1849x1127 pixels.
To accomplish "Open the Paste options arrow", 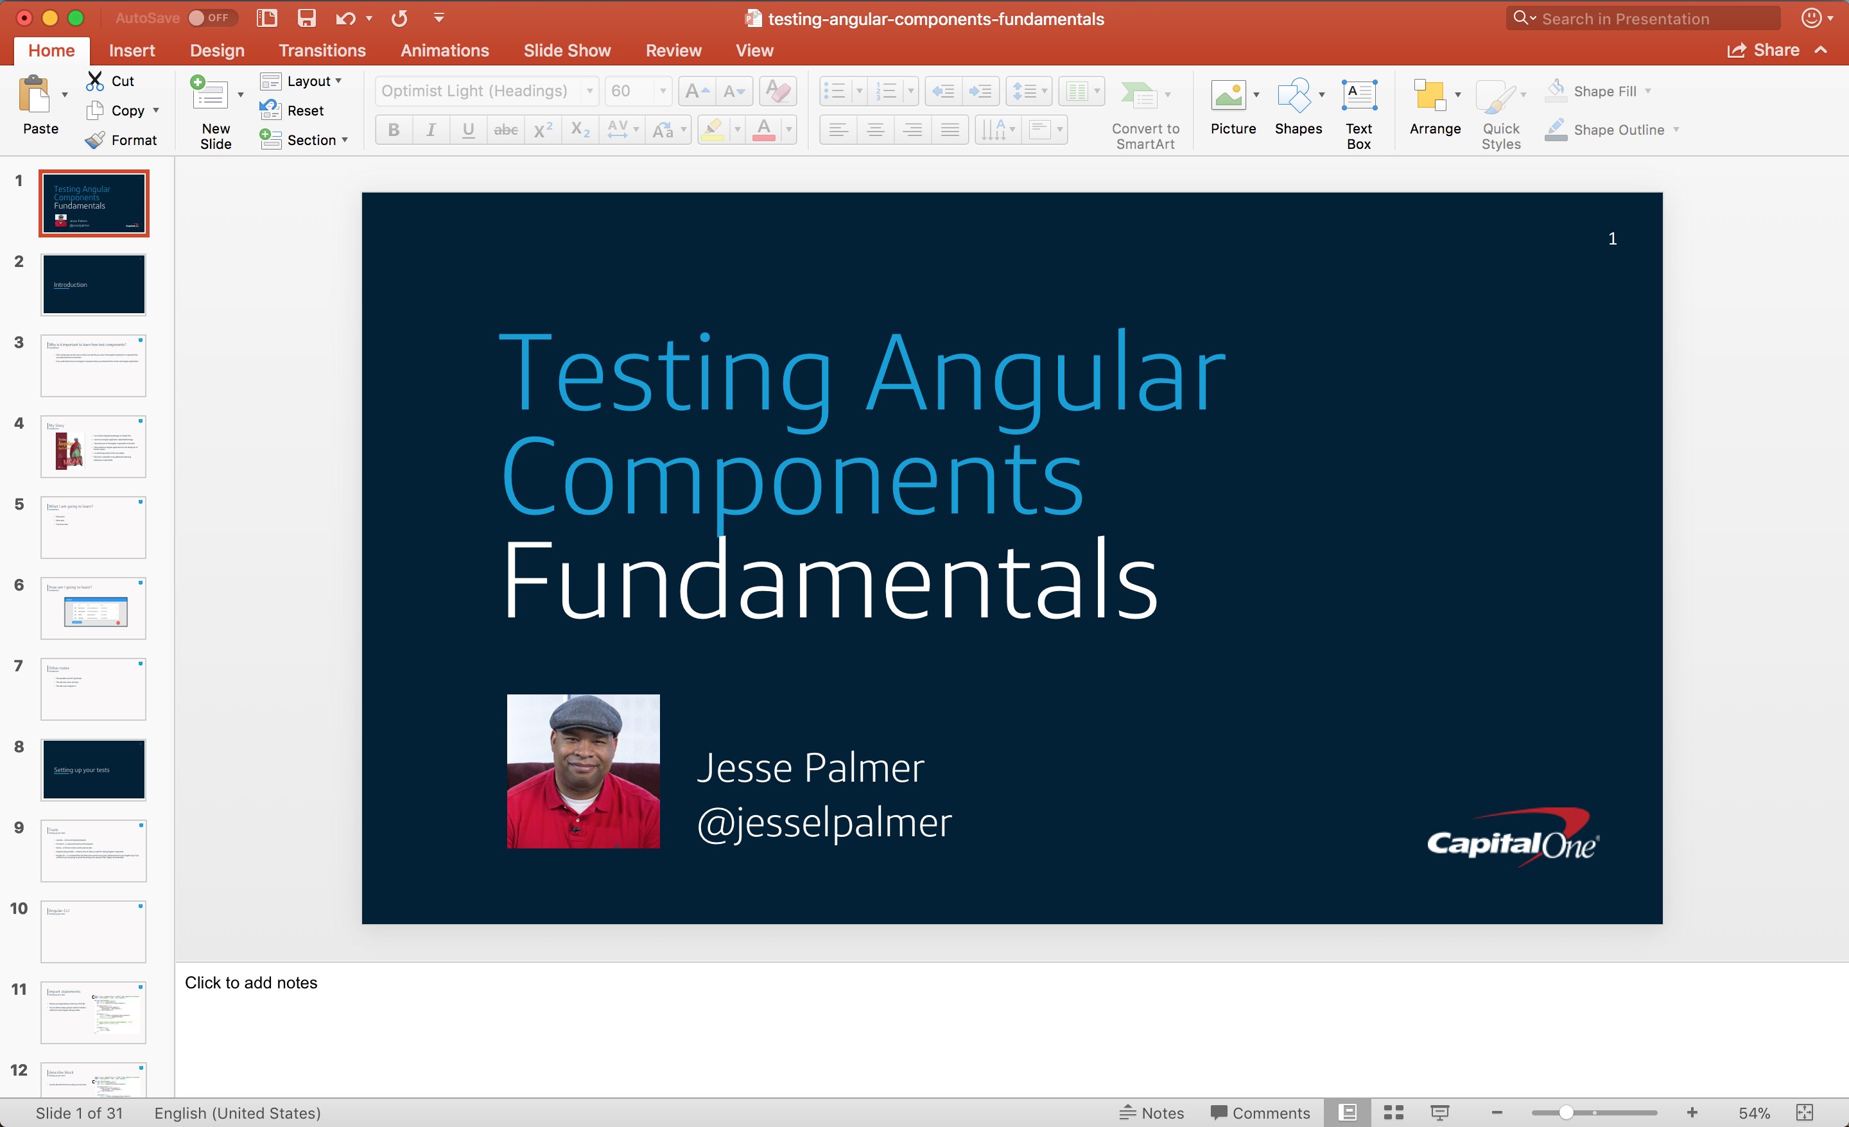I will coord(65,94).
